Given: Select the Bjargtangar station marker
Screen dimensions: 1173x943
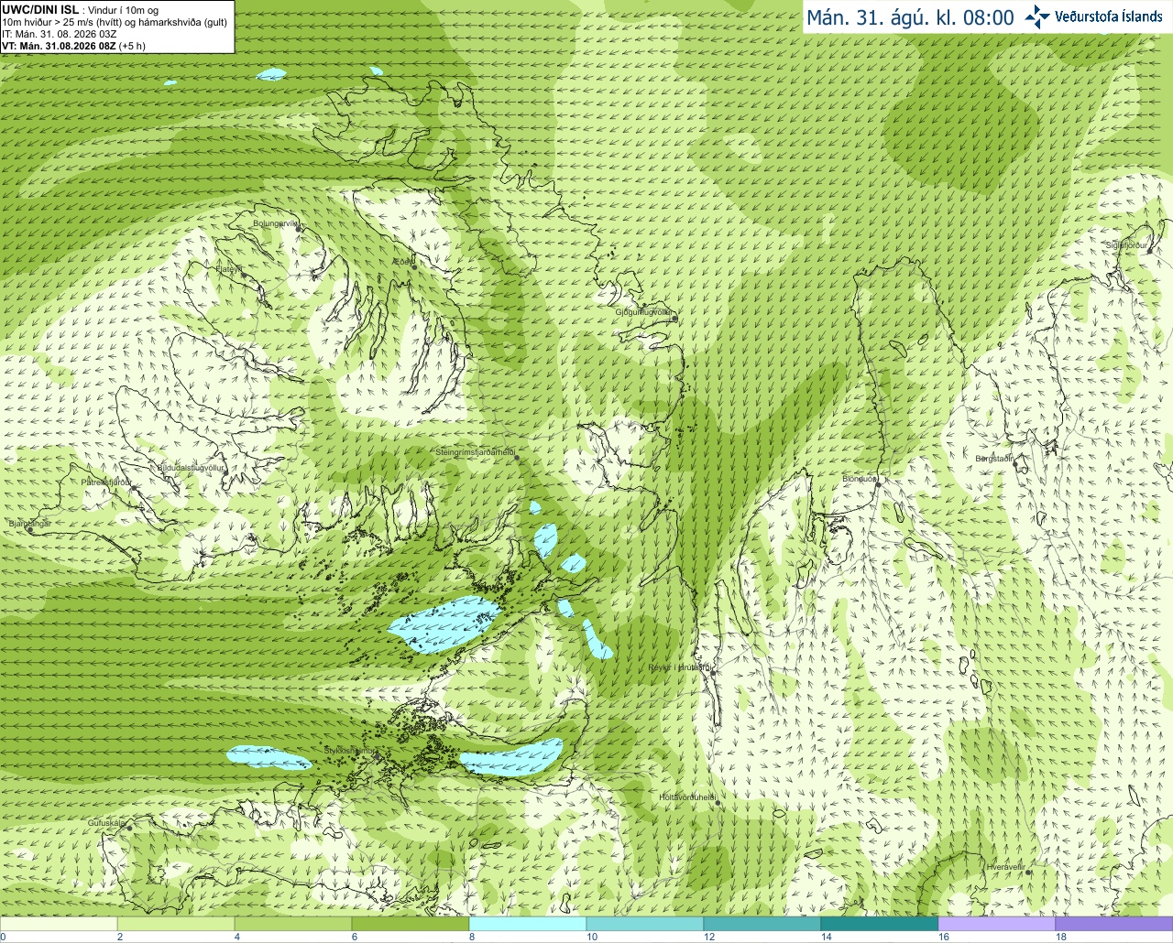Looking at the screenshot, I should (x=30, y=530).
